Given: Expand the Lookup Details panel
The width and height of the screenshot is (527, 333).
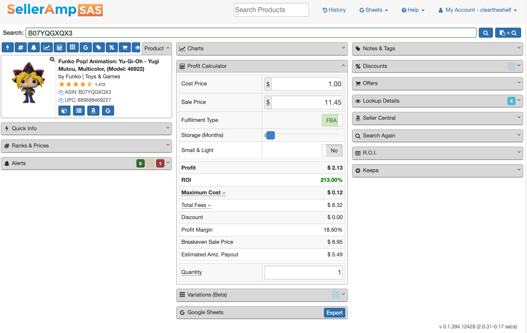Looking at the screenshot, I should pyautogui.click(x=438, y=101).
